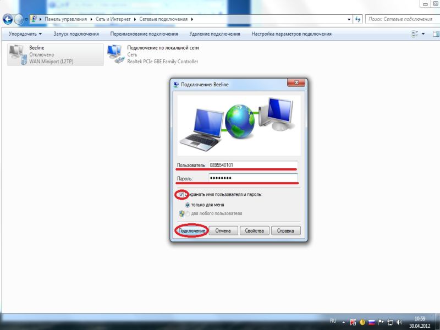Click the refresh button beside address bar
This screenshot has height=330, width=440.
coord(358,19)
